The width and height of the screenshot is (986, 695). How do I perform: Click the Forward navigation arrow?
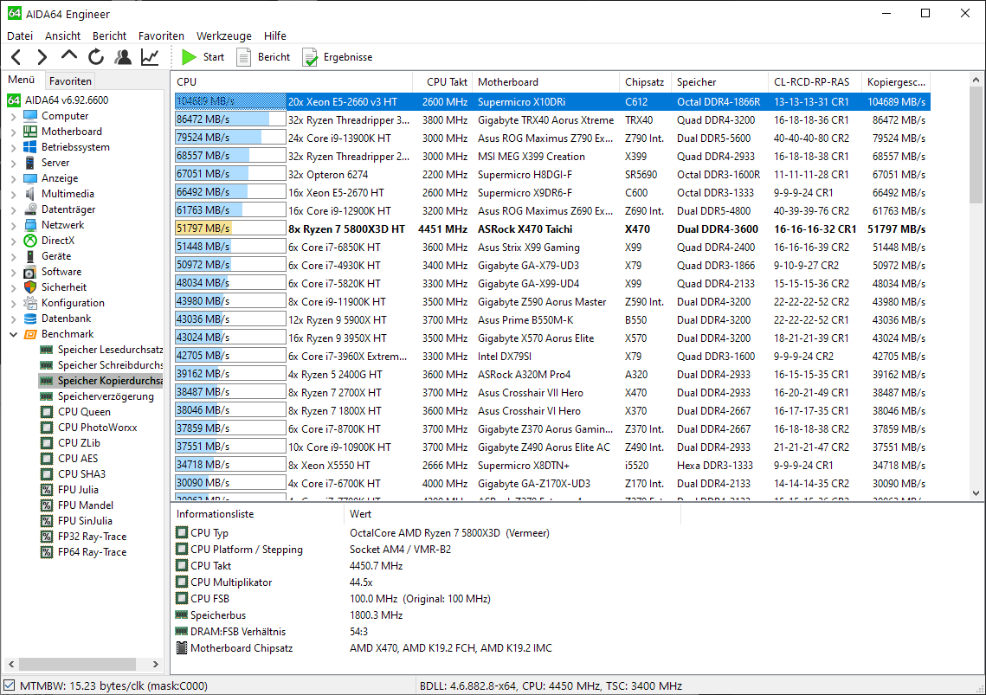point(42,57)
